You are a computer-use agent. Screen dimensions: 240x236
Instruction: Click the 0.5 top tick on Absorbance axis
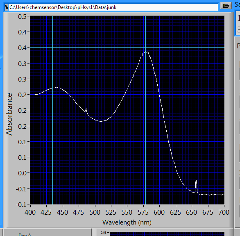click(23, 16)
